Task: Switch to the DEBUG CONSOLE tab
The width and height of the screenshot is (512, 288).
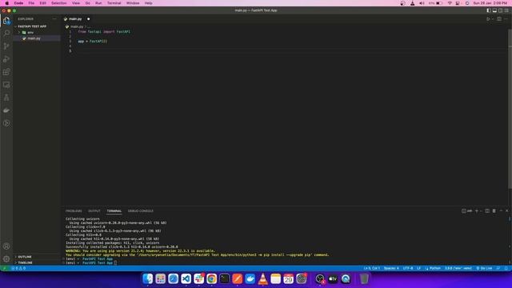Action: point(141,211)
